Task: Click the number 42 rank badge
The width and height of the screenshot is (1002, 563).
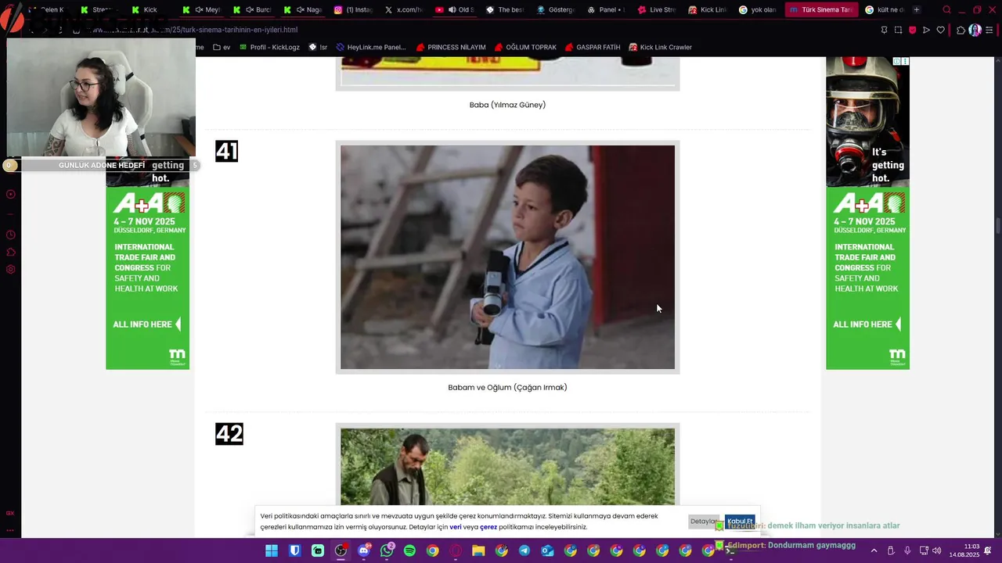Action: pyautogui.click(x=229, y=434)
